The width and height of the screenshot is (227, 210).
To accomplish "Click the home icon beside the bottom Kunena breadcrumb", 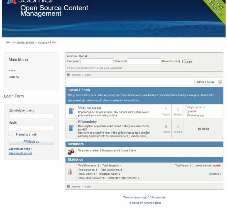I will (68, 187).
